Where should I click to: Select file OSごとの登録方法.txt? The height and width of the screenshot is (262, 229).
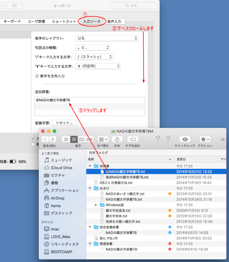156,183
